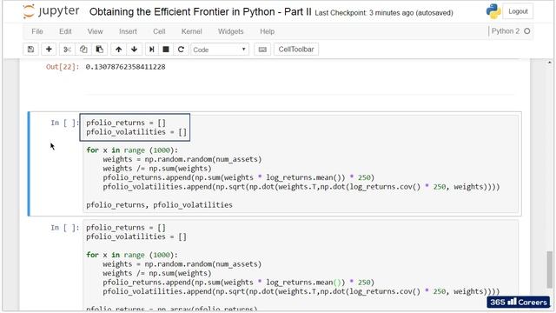The height and width of the screenshot is (313, 556).
Task: Cut selected cell with scissors icon
Action: 67,50
